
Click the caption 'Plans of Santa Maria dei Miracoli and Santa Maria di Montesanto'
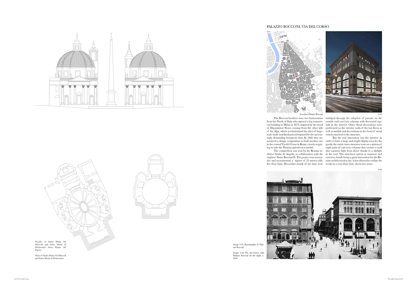pyautogui.click(x=50, y=257)
